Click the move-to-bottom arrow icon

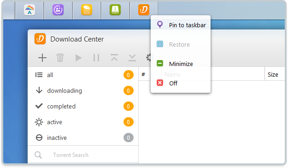coord(132,58)
